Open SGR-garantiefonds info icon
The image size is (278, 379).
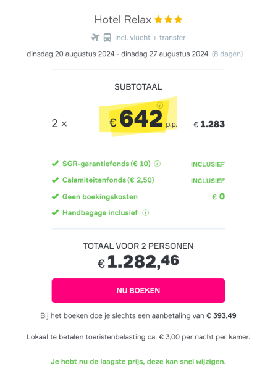[x=158, y=164]
